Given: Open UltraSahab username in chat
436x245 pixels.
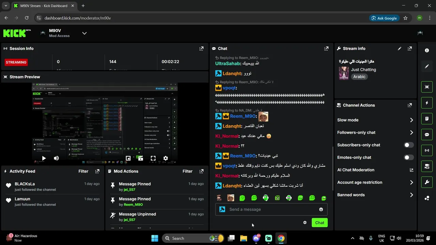Looking at the screenshot, I should [x=228, y=64].
